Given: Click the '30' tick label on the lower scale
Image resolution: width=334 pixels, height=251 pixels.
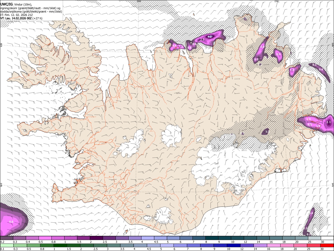Looking at the screenshot, I should [x=323, y=249].
